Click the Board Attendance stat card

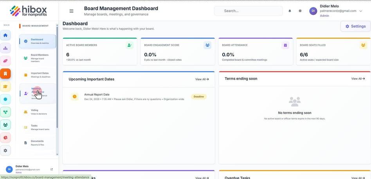click(256, 51)
